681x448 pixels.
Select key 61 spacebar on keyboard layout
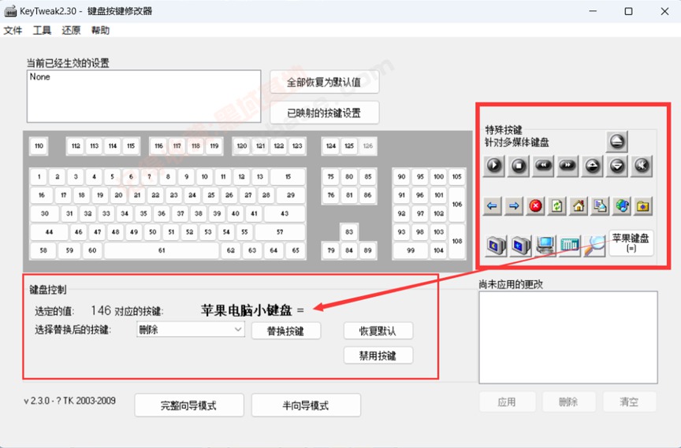pyautogui.click(x=162, y=250)
